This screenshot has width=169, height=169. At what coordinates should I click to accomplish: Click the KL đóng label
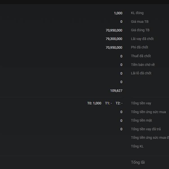pyautogui.click(x=137, y=13)
